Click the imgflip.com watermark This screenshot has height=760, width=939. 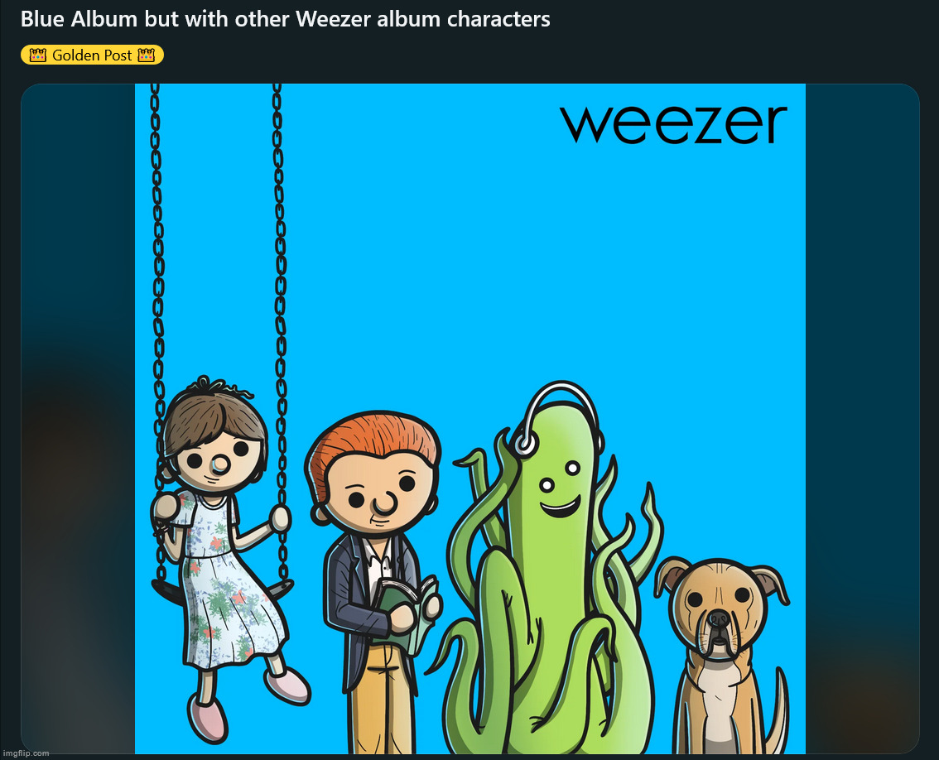pos(25,753)
